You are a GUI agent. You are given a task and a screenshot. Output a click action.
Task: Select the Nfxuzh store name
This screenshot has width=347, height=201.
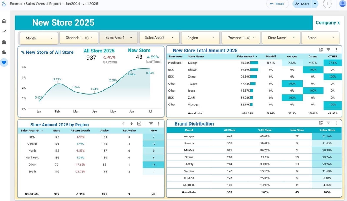click(x=193, y=70)
